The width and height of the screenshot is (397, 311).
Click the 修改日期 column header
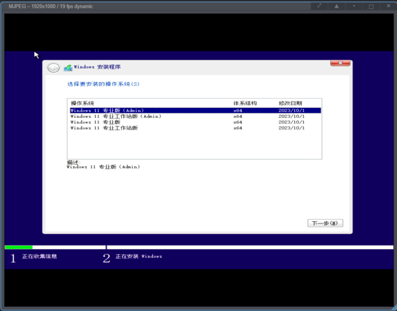290,103
